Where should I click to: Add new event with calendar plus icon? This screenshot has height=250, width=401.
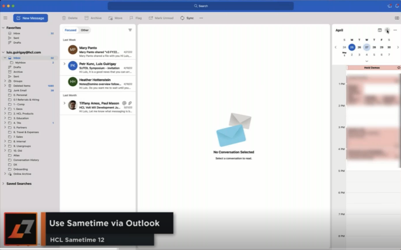(387, 30)
